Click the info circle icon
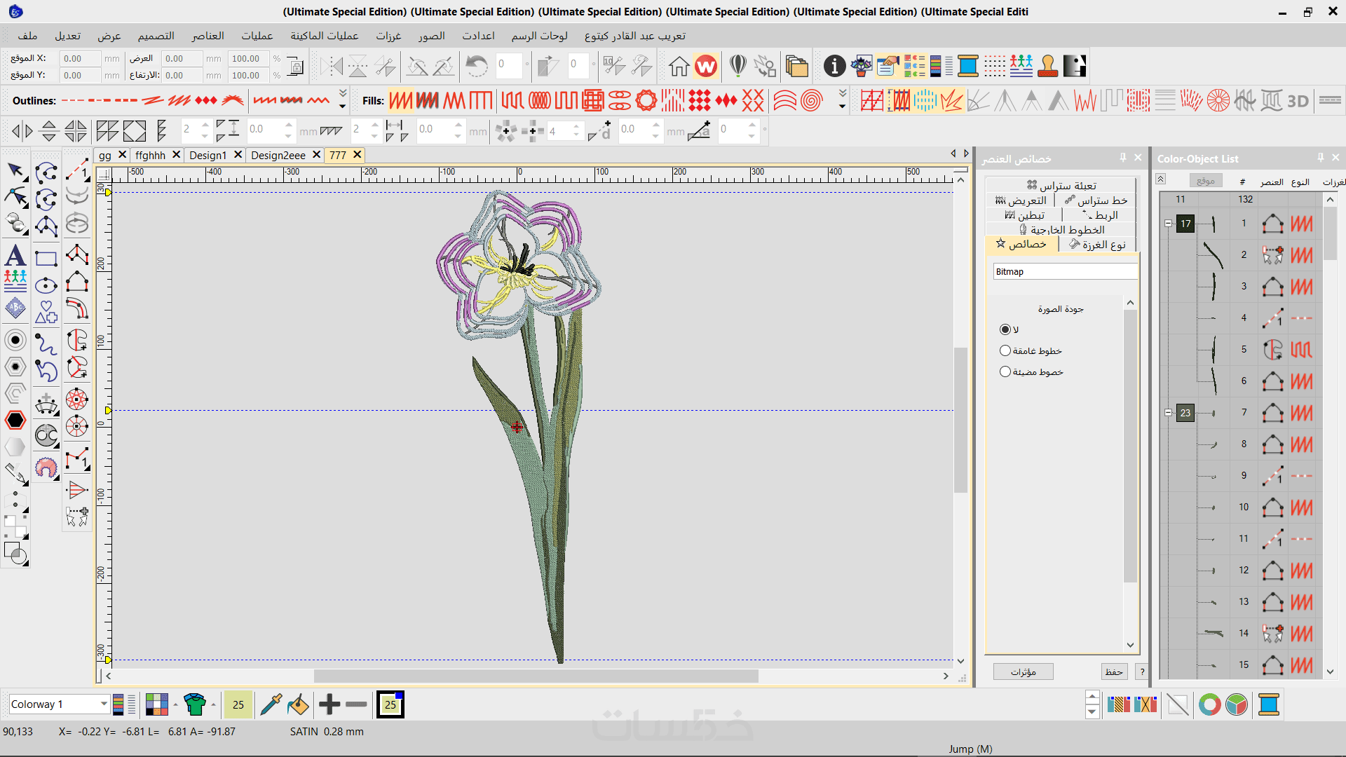 pyautogui.click(x=834, y=67)
